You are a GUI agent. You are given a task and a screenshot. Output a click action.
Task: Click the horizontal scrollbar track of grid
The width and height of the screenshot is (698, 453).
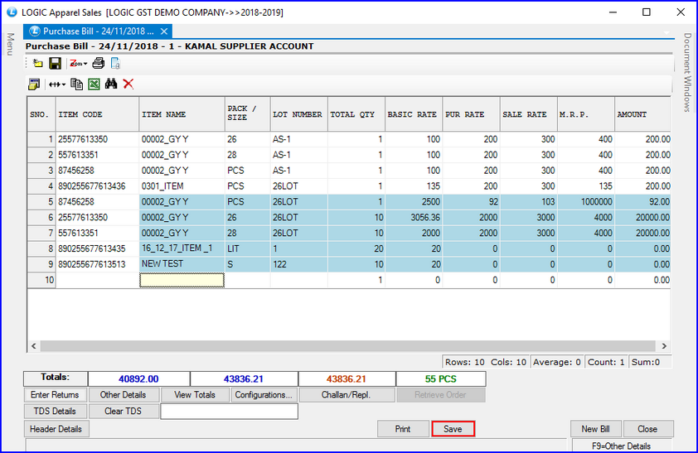point(347,346)
